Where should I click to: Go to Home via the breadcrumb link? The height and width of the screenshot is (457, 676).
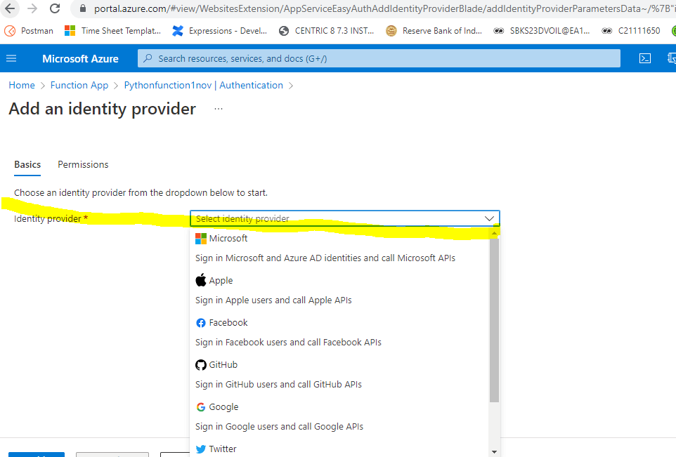point(21,84)
